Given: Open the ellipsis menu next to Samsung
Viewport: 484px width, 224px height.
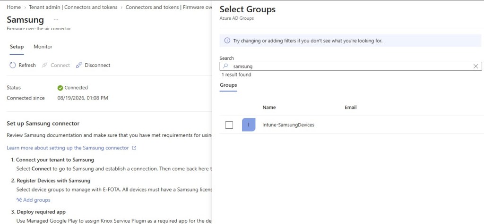Looking at the screenshot, I should click(56, 20).
